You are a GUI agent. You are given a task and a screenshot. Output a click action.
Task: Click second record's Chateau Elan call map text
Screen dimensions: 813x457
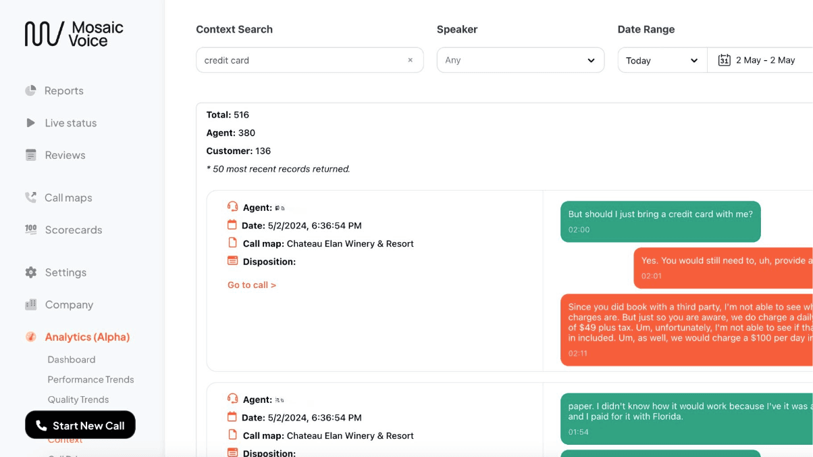pos(350,435)
